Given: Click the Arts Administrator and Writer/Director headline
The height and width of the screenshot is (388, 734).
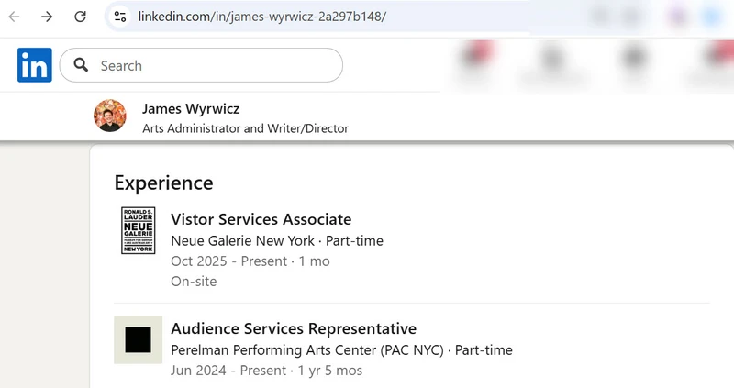Looking at the screenshot, I should (245, 128).
